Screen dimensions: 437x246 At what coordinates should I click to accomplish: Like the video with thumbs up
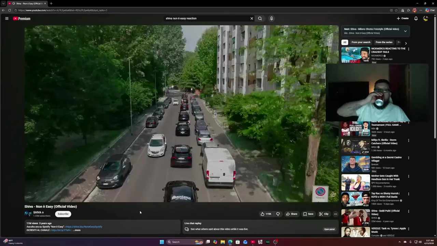coord(266,214)
